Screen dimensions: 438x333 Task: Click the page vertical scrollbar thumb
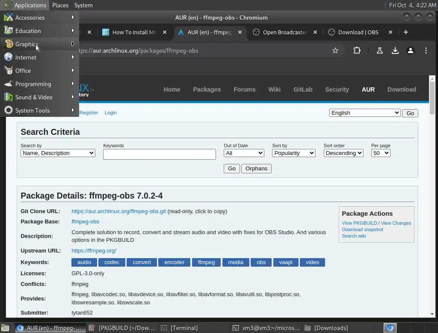[432, 98]
